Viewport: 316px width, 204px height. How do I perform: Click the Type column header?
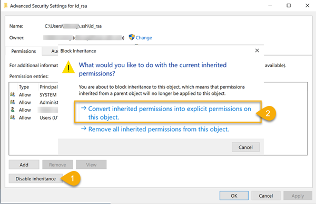coord(24,87)
